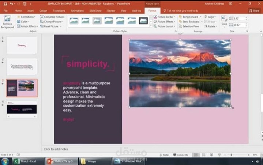The width and height of the screenshot is (263, 165).
Task: Switch to the Insert tab
Action: click(30, 11)
